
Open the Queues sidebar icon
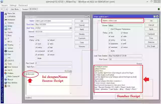6,51
